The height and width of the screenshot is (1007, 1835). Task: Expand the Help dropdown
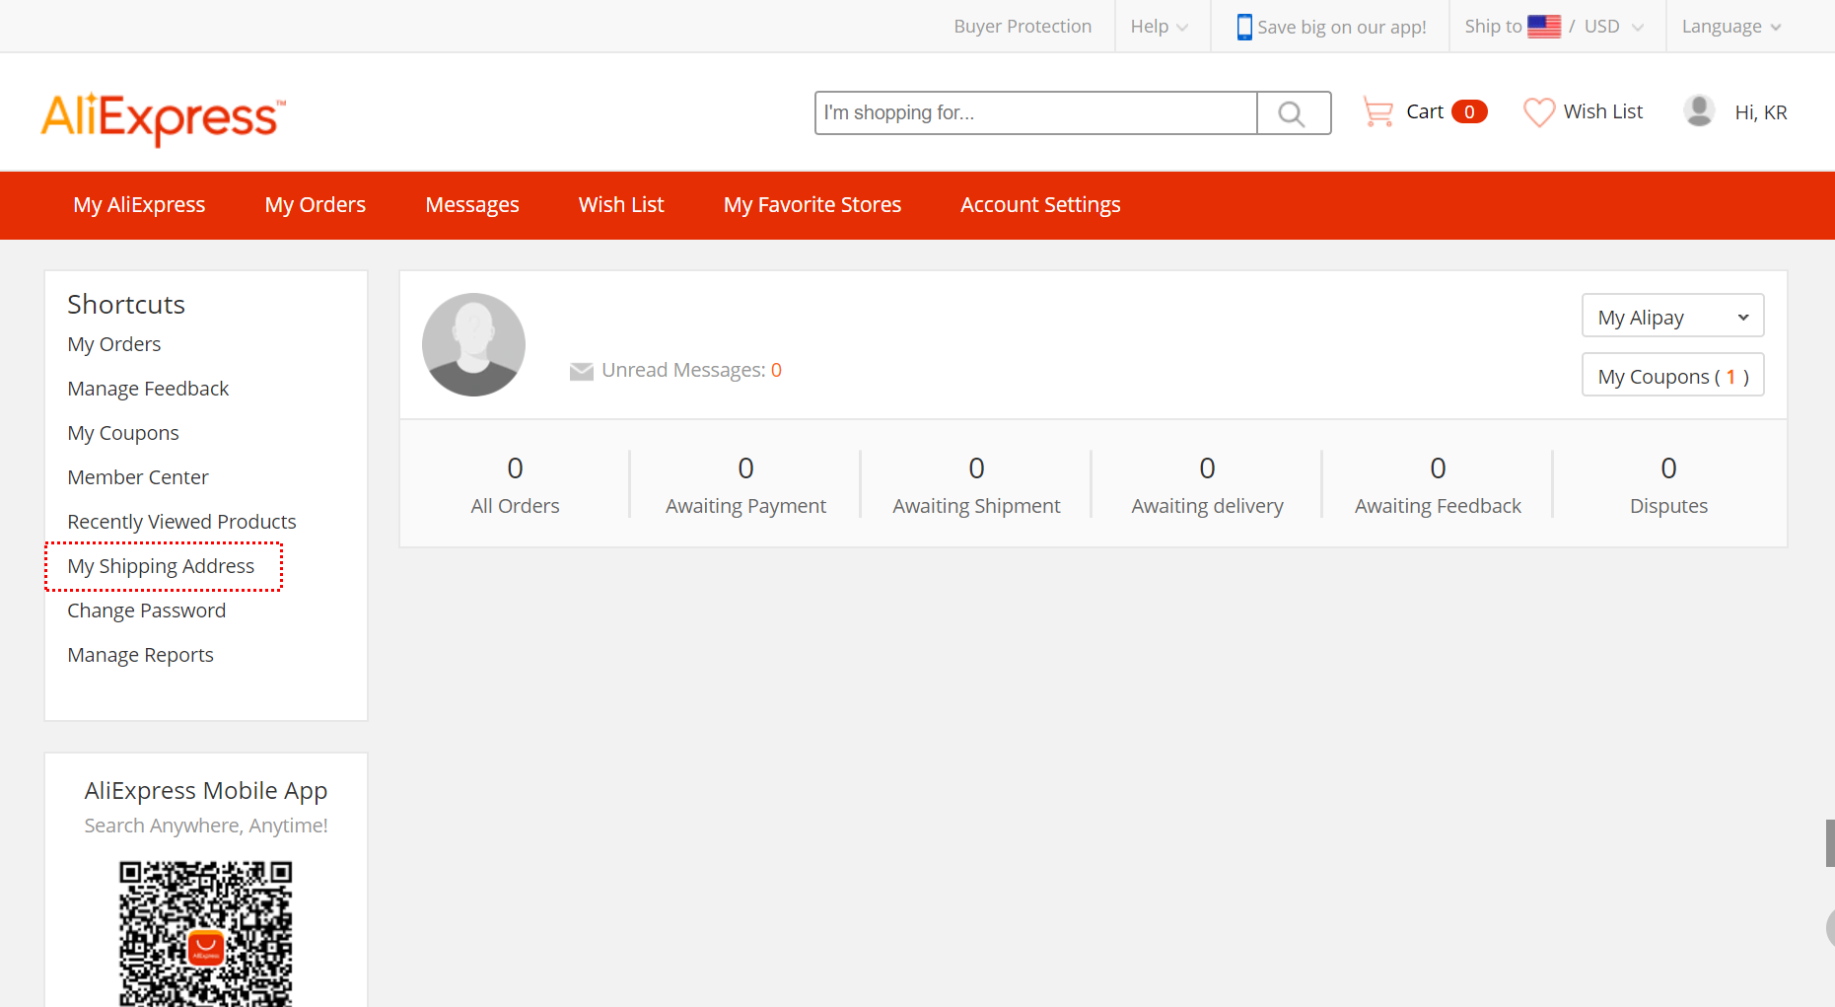pos(1160,27)
